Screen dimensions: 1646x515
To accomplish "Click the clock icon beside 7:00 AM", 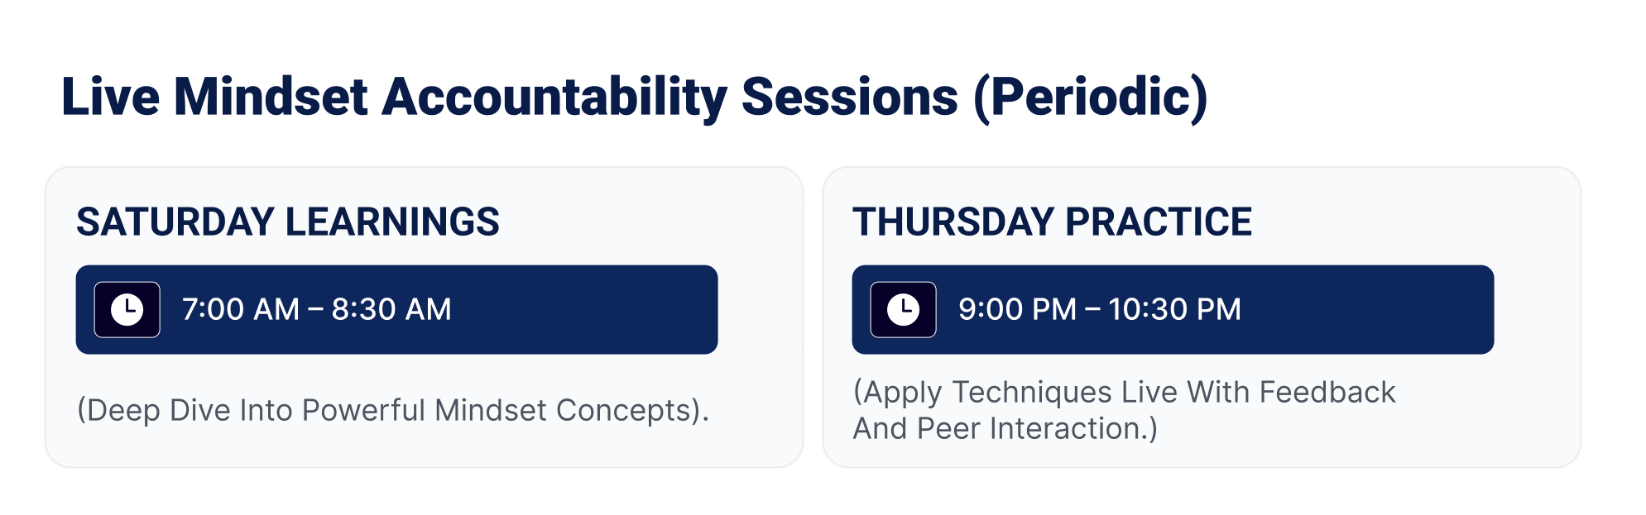I will (x=127, y=310).
